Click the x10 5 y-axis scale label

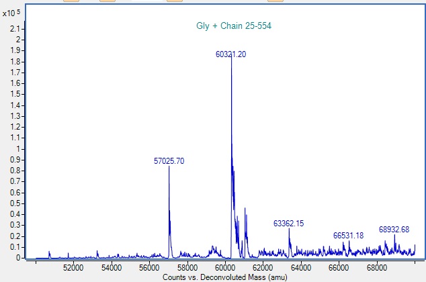tap(11, 13)
